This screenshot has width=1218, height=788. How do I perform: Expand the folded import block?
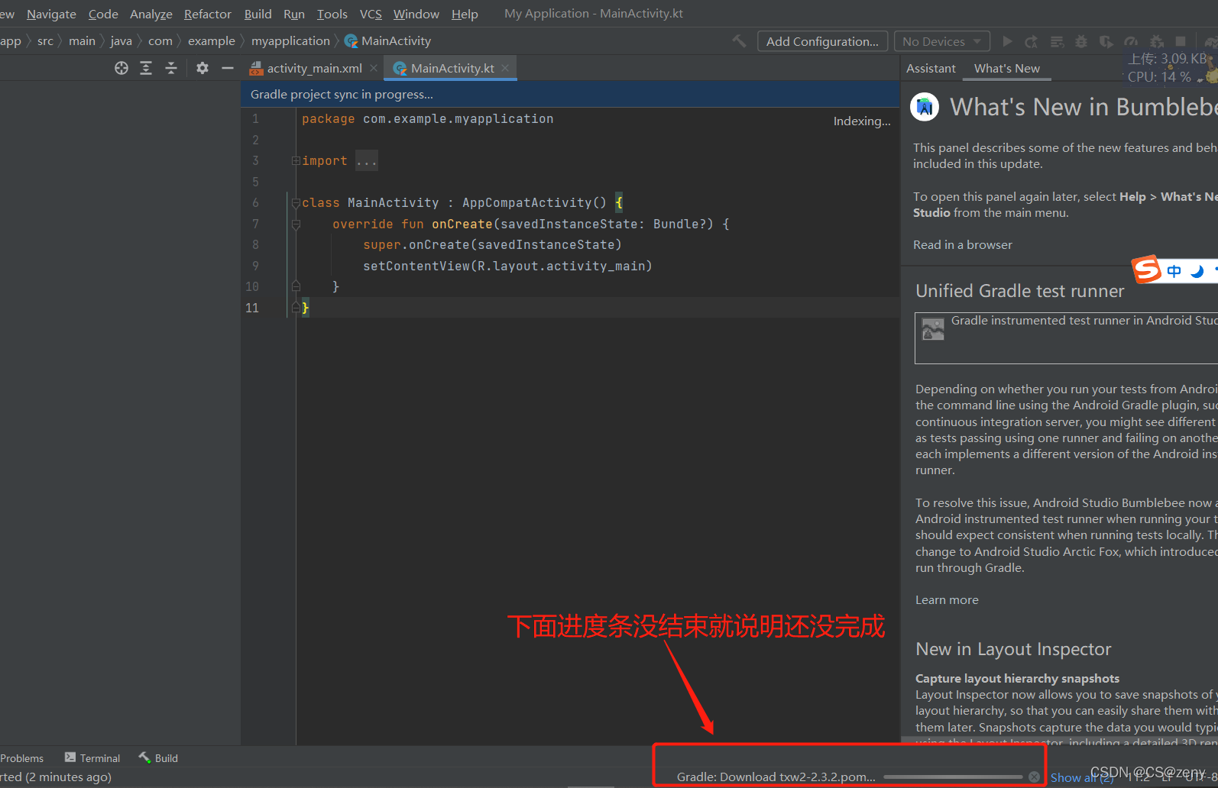click(295, 160)
